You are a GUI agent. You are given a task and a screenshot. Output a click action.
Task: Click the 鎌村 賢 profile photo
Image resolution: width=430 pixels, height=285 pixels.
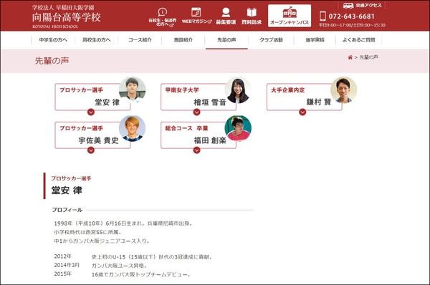tap(343, 90)
